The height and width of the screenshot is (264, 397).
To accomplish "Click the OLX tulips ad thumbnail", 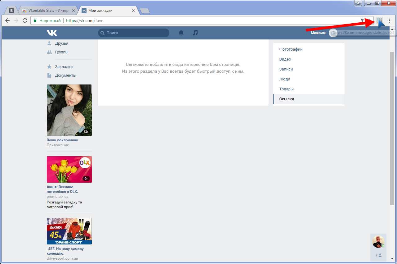I will (69, 169).
